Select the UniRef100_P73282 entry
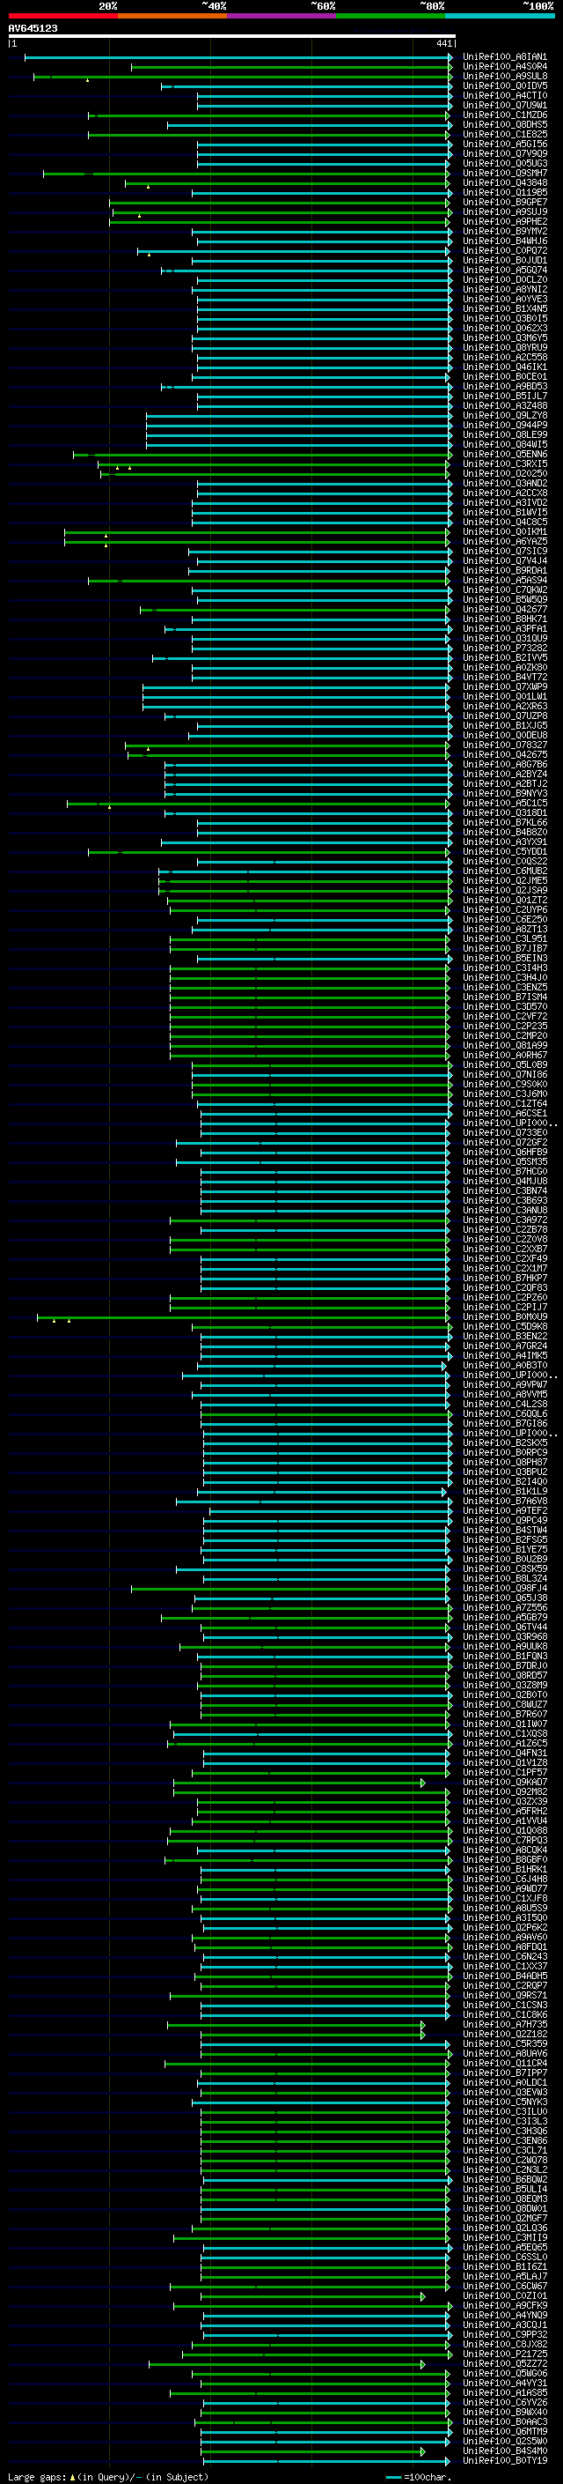The height and width of the screenshot is (2484, 563). (504, 648)
